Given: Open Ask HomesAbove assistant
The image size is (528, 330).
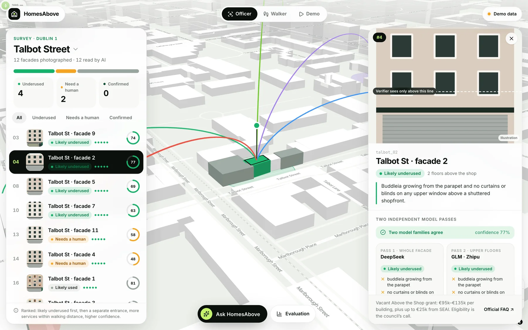Looking at the screenshot, I should click(232, 314).
